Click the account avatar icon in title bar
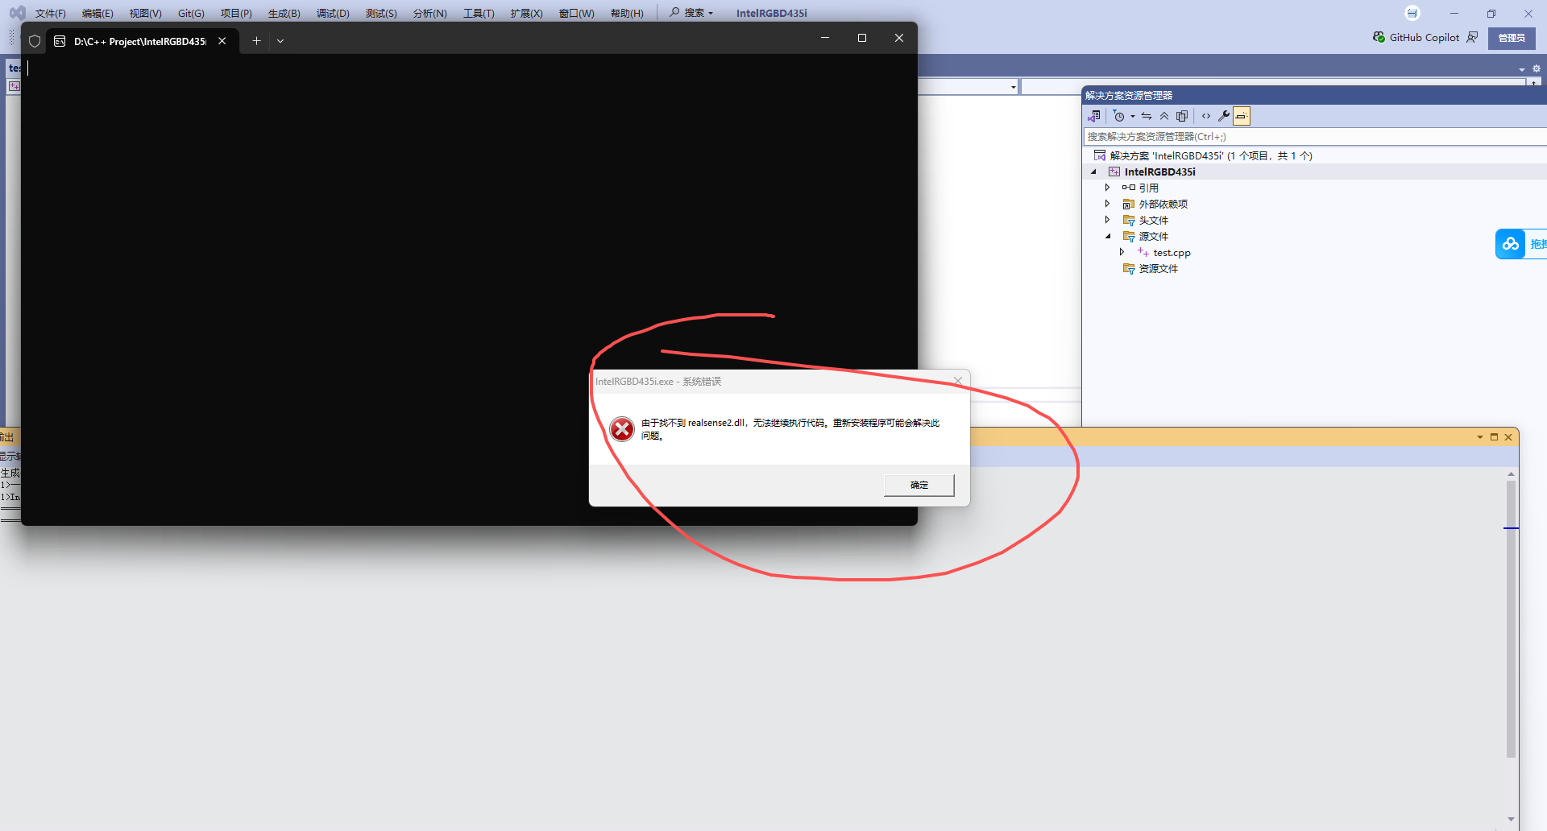1547x831 pixels. [x=1412, y=13]
